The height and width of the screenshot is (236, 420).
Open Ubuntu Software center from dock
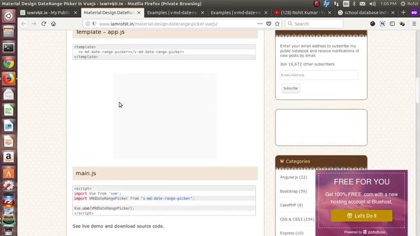click(9, 173)
